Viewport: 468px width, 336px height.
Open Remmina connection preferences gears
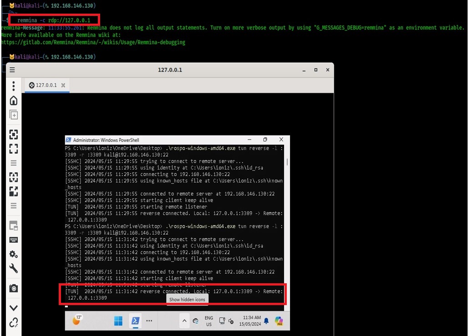(x=14, y=254)
